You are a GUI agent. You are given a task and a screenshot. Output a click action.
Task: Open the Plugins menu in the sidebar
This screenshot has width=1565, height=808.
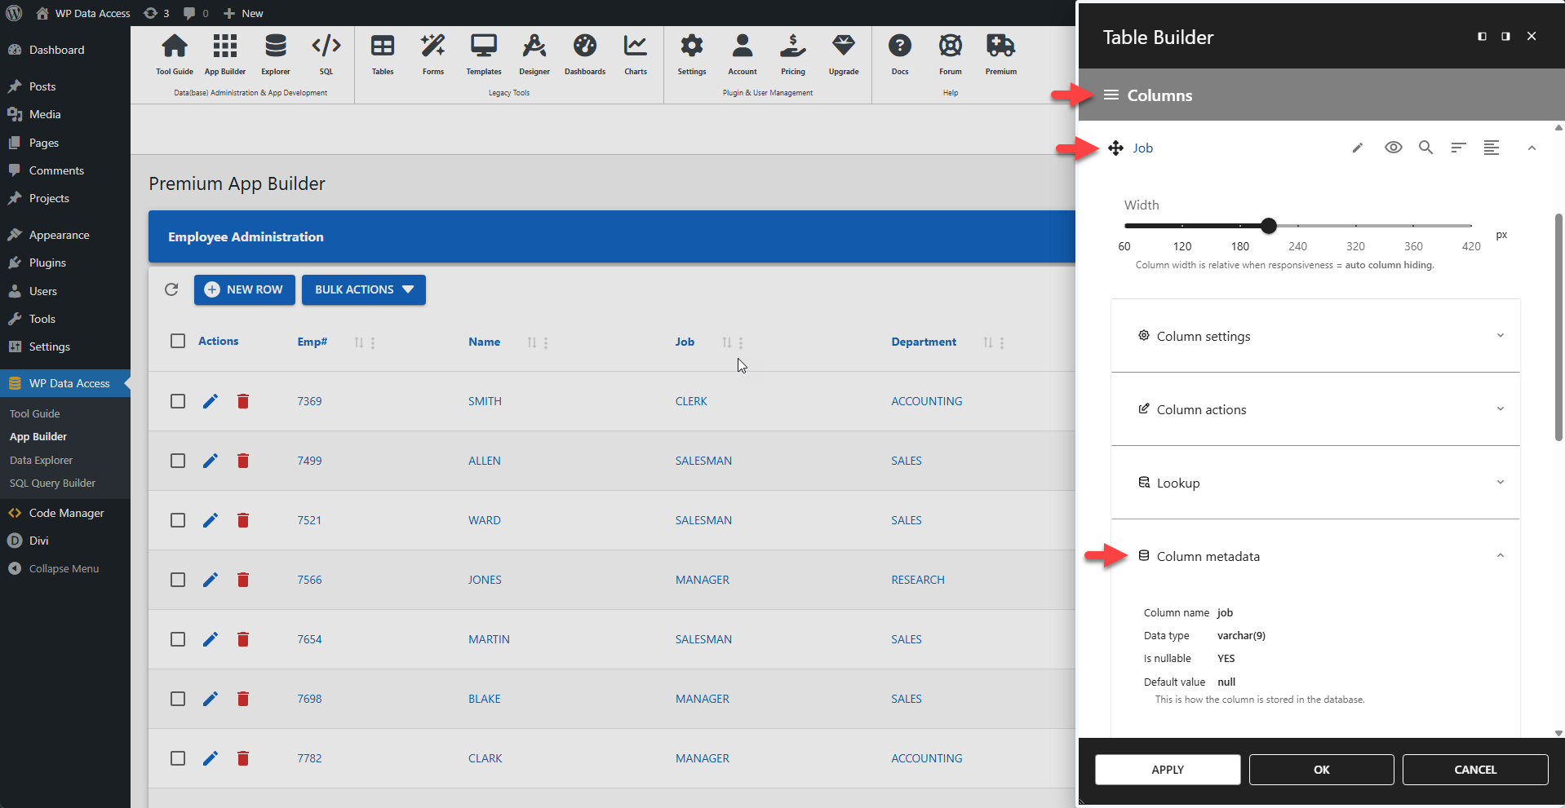pyautogui.click(x=47, y=263)
